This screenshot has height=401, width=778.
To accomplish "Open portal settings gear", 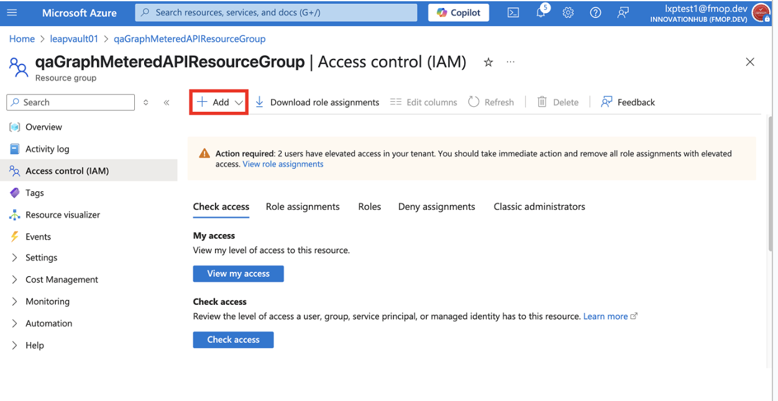I will coord(568,12).
